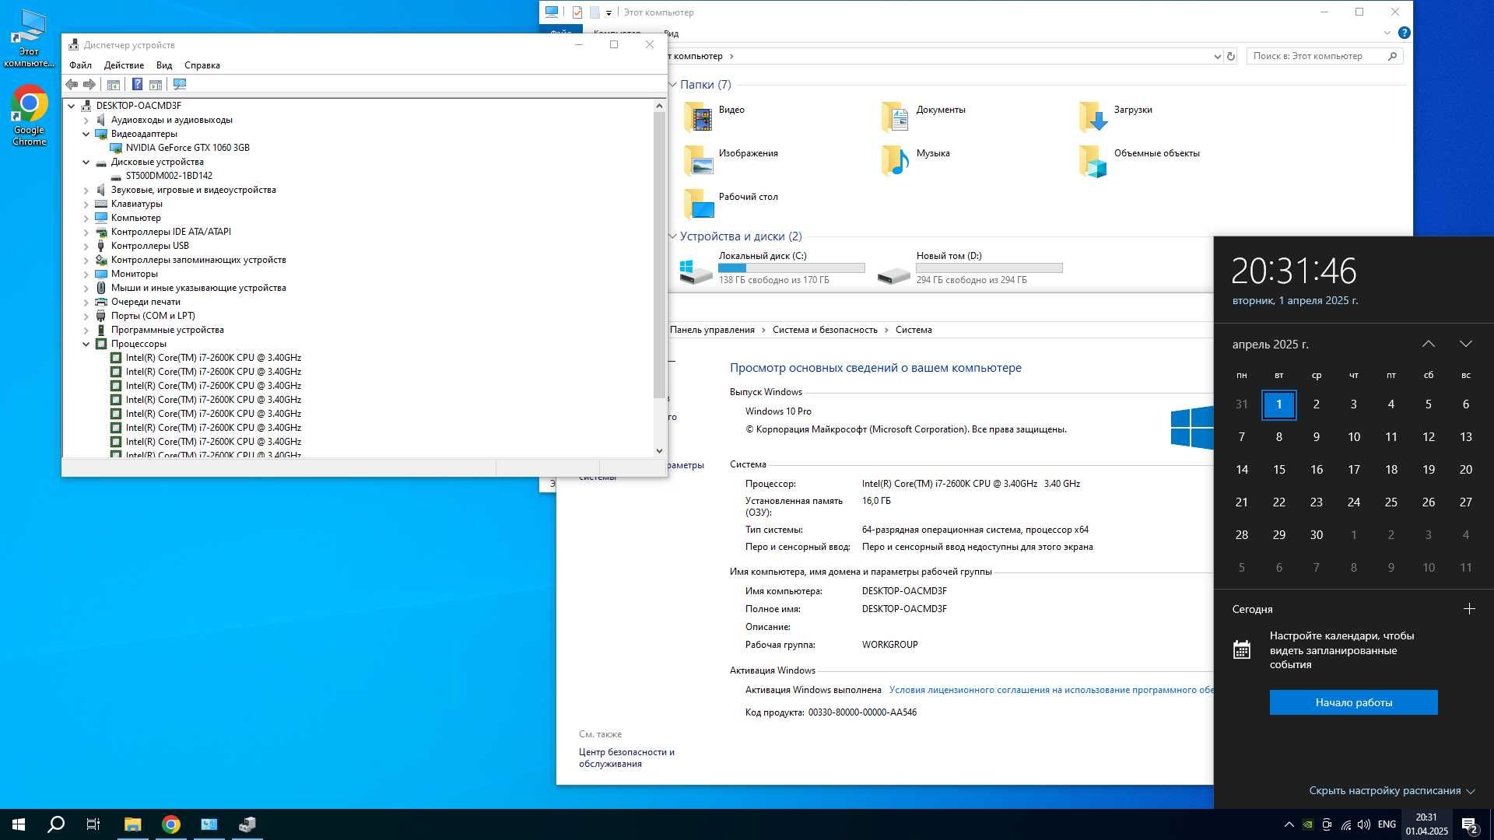The height and width of the screenshot is (840, 1494).
Task: Open the Вид menu in Device Manager
Action: (164, 65)
